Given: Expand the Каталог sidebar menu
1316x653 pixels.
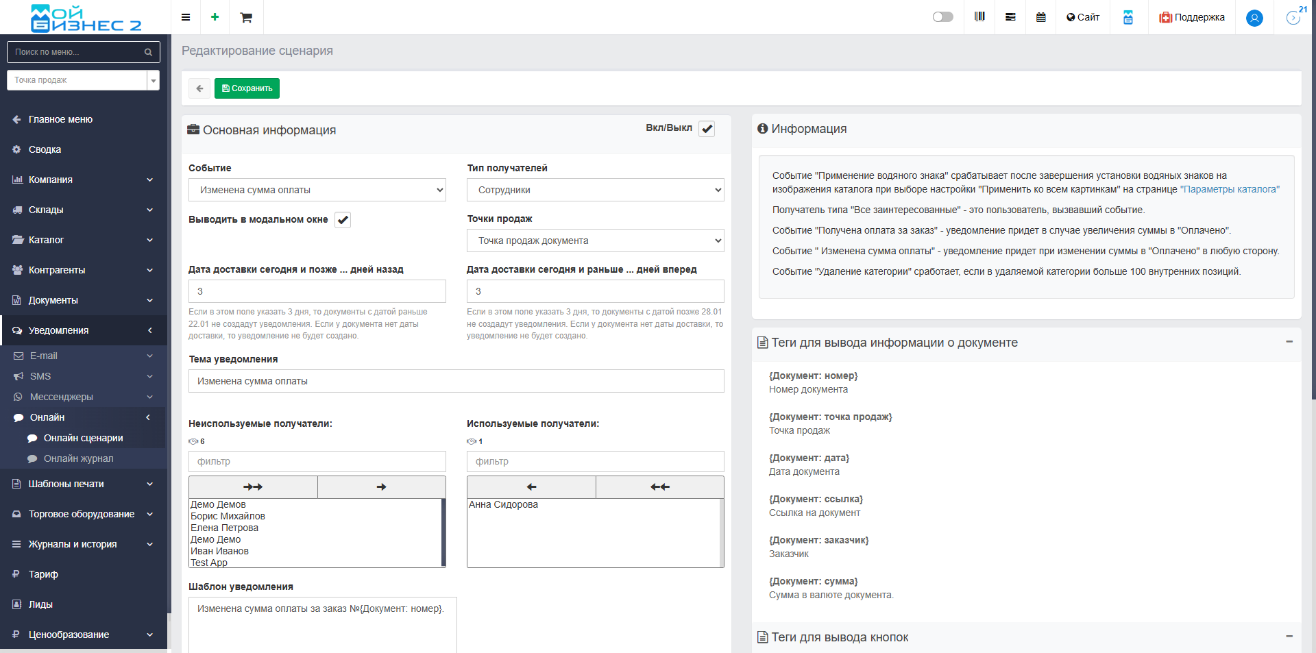Looking at the screenshot, I should (x=82, y=240).
